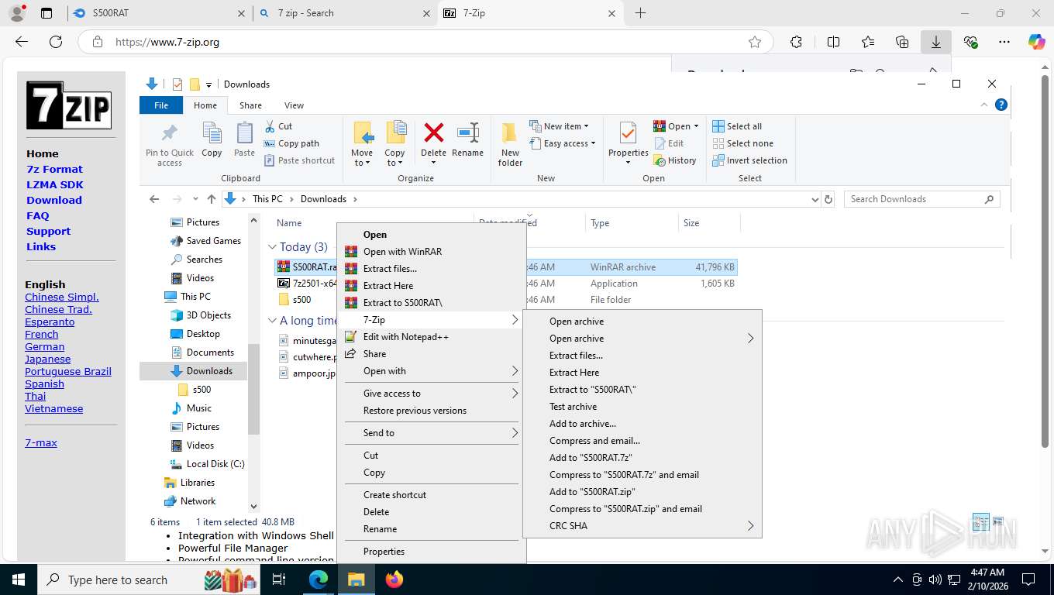
Task: Click the Explorer Back arrow
Action: (153, 199)
